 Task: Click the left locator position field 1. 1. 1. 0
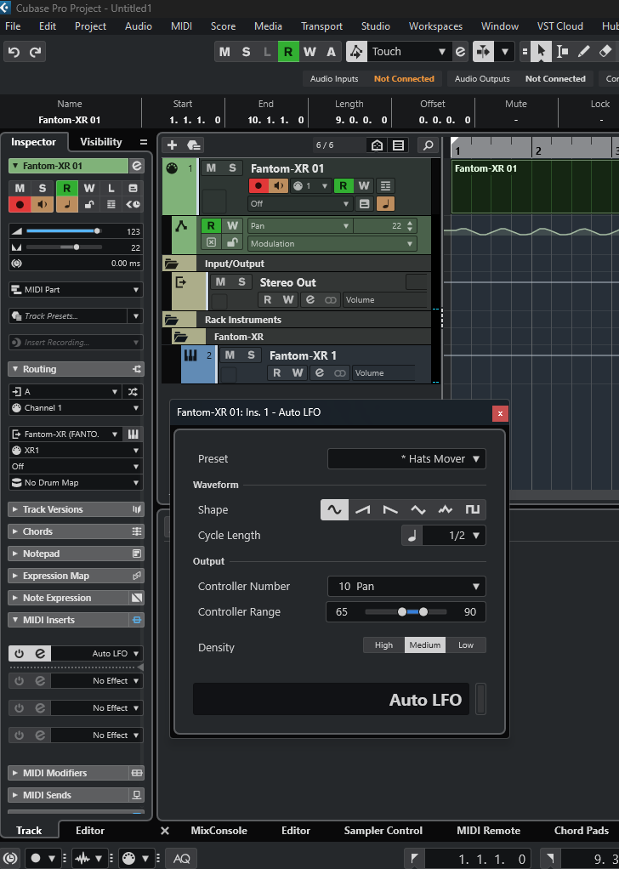pos(477,859)
